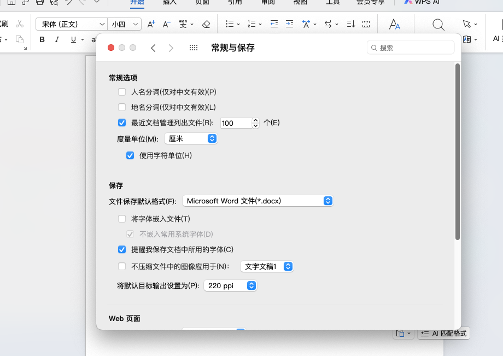This screenshot has height=356, width=503.
Task: Click the Find magnifier icon in the ribbon
Action: [x=438, y=25]
